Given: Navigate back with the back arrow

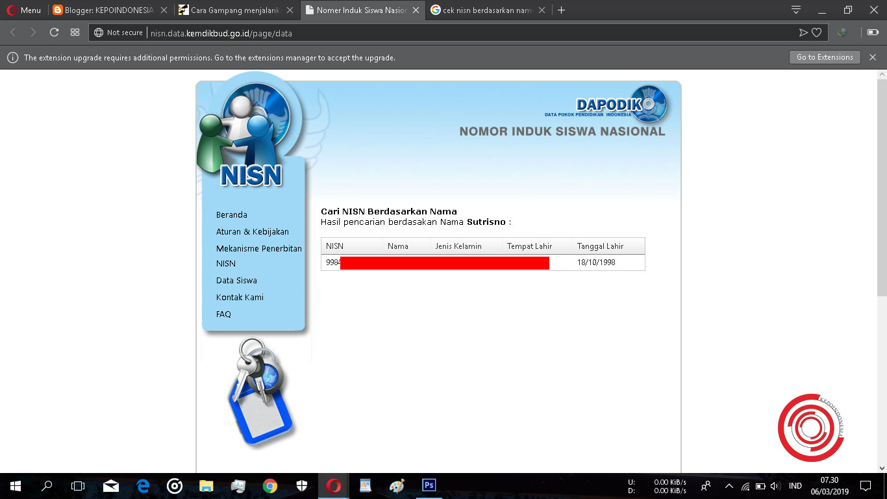Looking at the screenshot, I should [13, 32].
